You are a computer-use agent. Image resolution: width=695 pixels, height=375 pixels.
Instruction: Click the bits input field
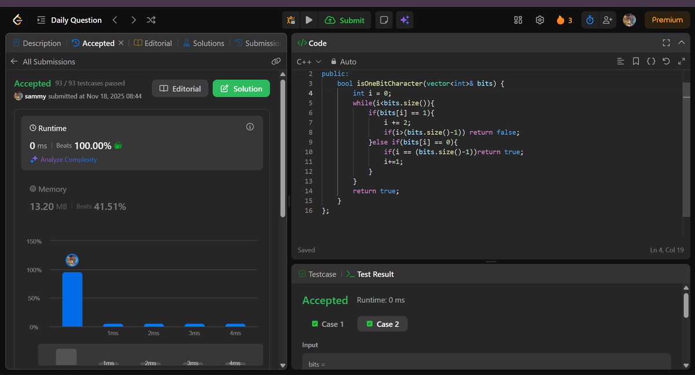pos(487,361)
